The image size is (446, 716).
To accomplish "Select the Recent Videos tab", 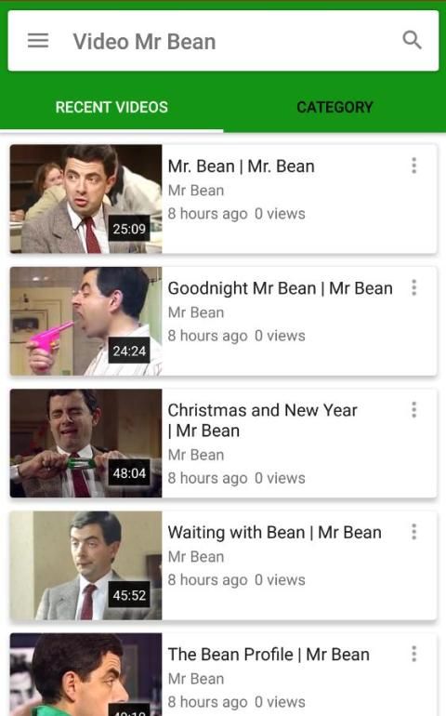I will (x=111, y=107).
